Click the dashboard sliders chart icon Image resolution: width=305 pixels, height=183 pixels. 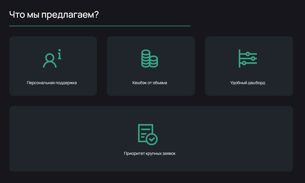point(248,59)
